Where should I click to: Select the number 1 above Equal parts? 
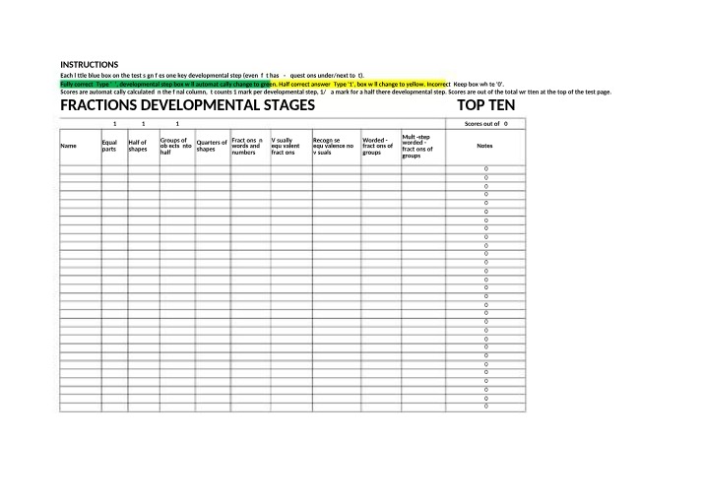pos(115,124)
